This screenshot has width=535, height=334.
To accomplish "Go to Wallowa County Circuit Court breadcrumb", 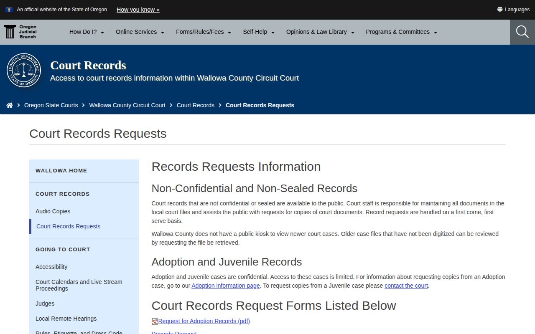I will (127, 105).
